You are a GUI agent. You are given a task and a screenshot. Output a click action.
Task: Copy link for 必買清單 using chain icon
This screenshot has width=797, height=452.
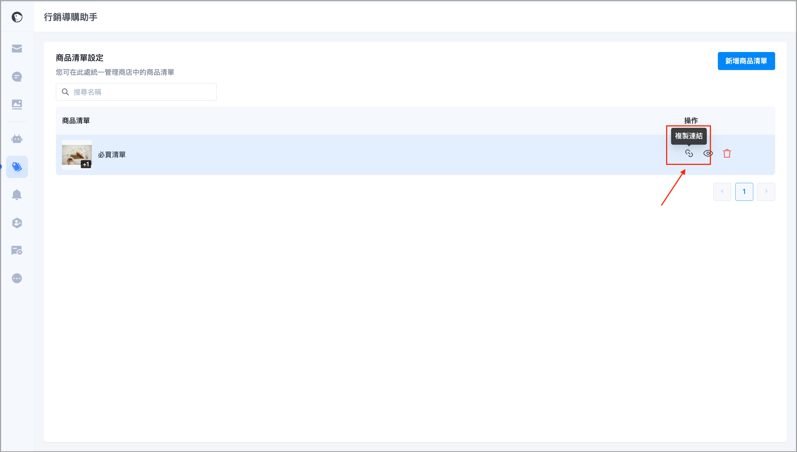[x=689, y=153]
